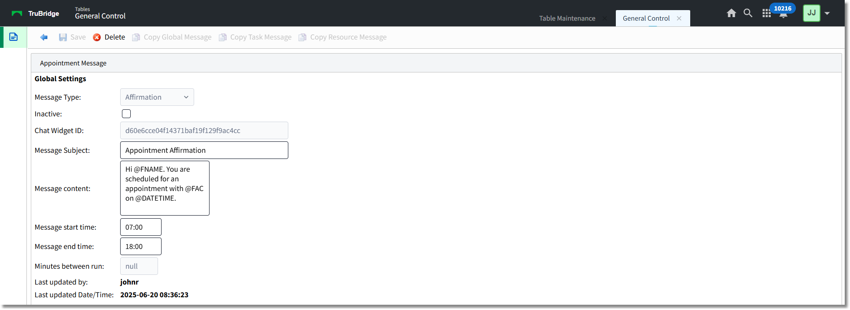Image resolution: width=850 pixels, height=310 pixels.
Task: Expand the Message Type dropdown
Action: coord(157,97)
